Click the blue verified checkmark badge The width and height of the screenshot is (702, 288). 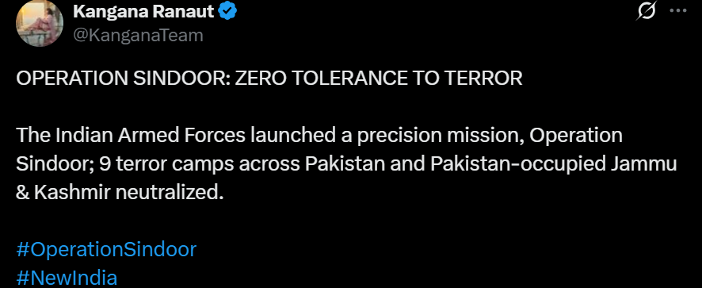(x=227, y=12)
